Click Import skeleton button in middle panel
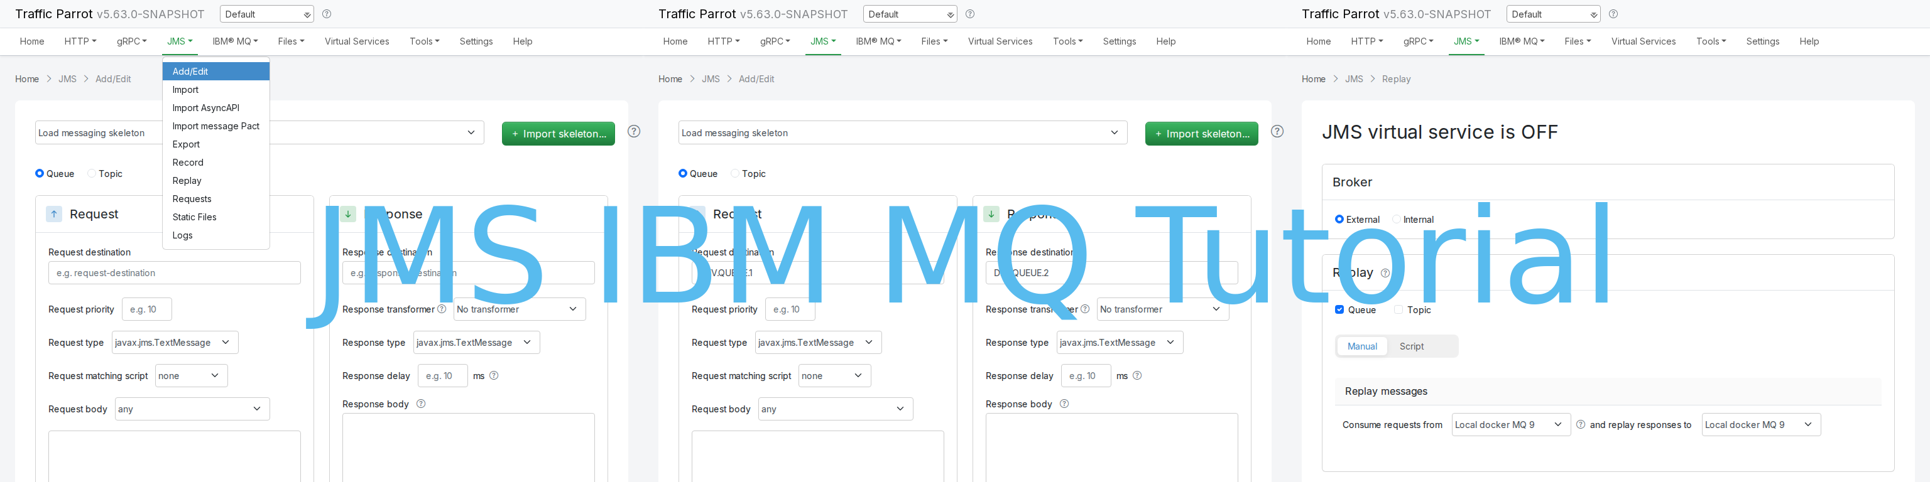This screenshot has width=1930, height=482. [1201, 134]
